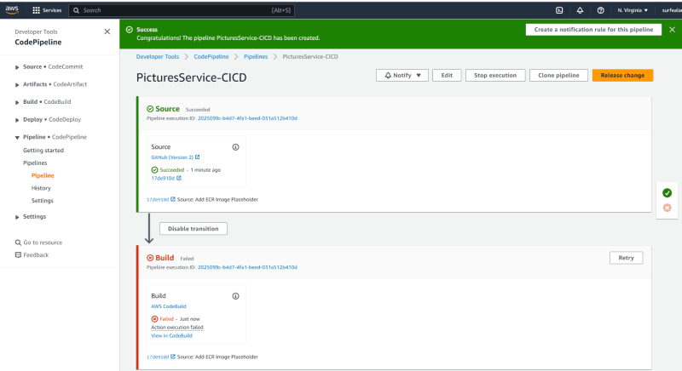Click the Edit pipeline button
The height and width of the screenshot is (371, 682).
(x=447, y=75)
